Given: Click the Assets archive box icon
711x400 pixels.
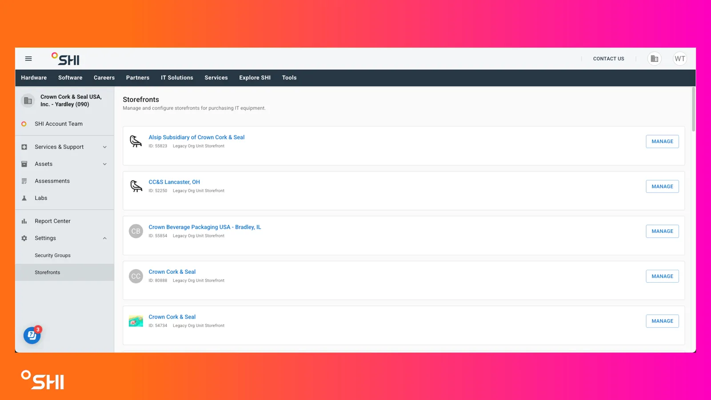Looking at the screenshot, I should tap(24, 164).
